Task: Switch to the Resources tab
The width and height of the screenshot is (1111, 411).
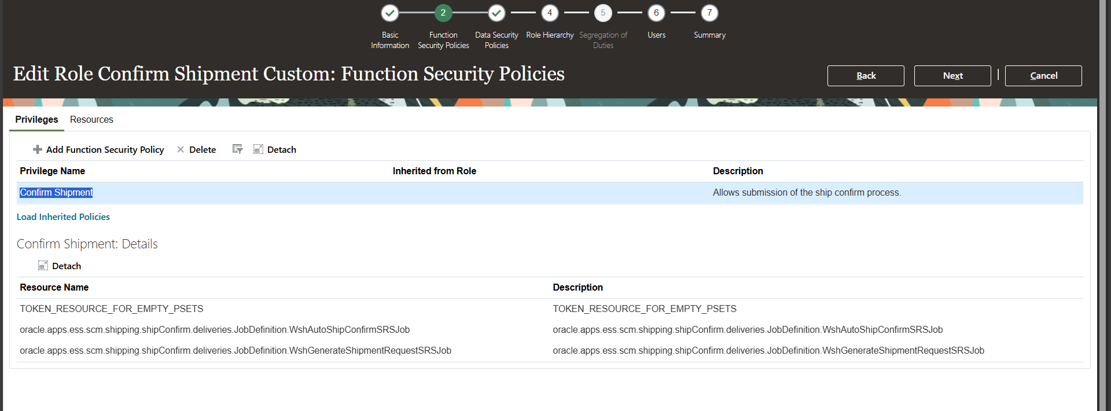Action: coord(91,119)
